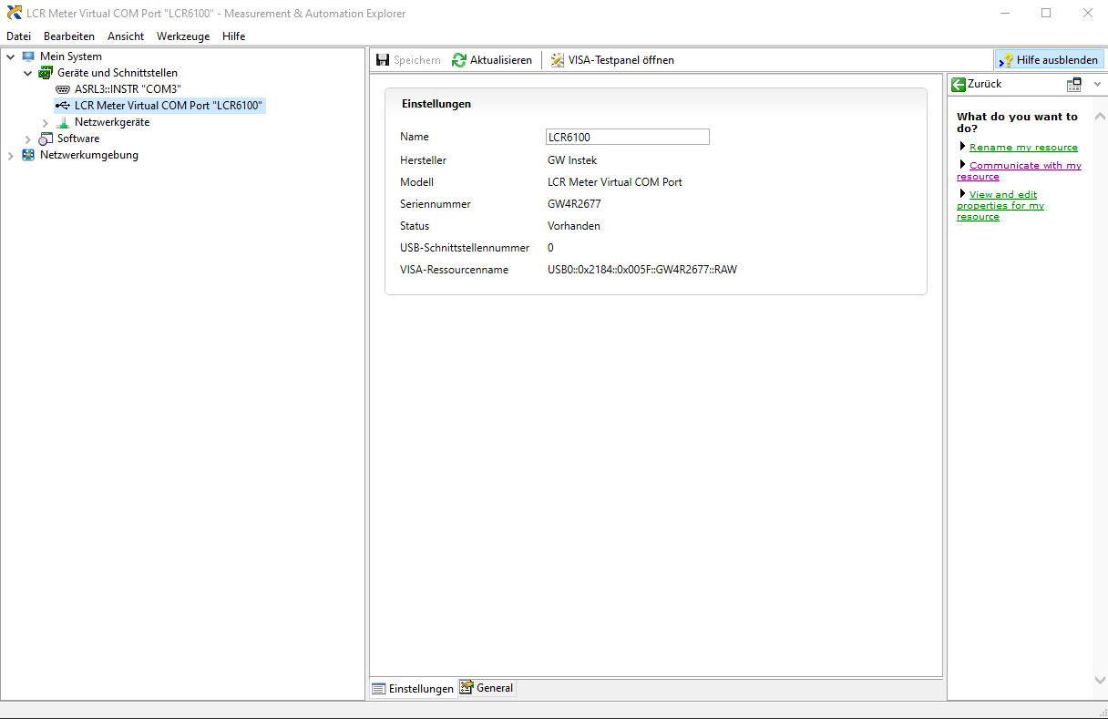
Task: Switch to the General bottom tab
Action: pos(487,688)
